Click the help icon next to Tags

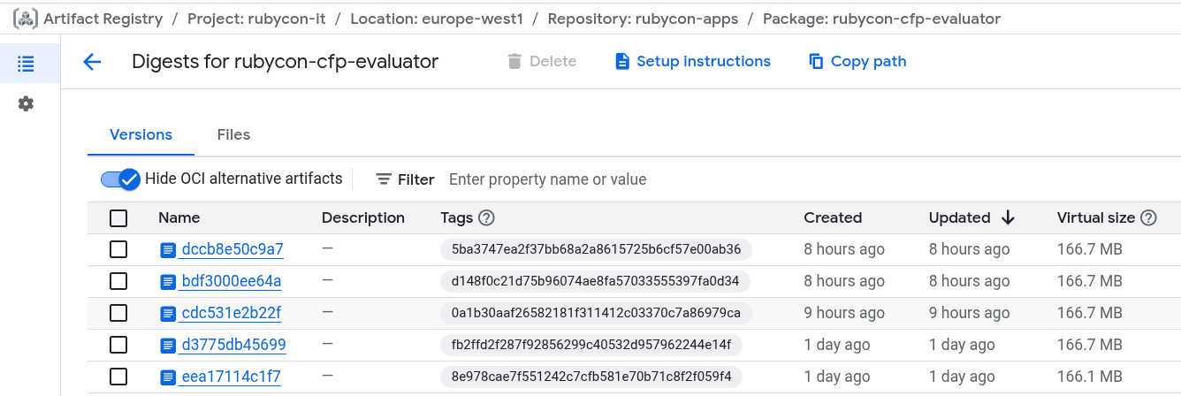[x=486, y=218]
